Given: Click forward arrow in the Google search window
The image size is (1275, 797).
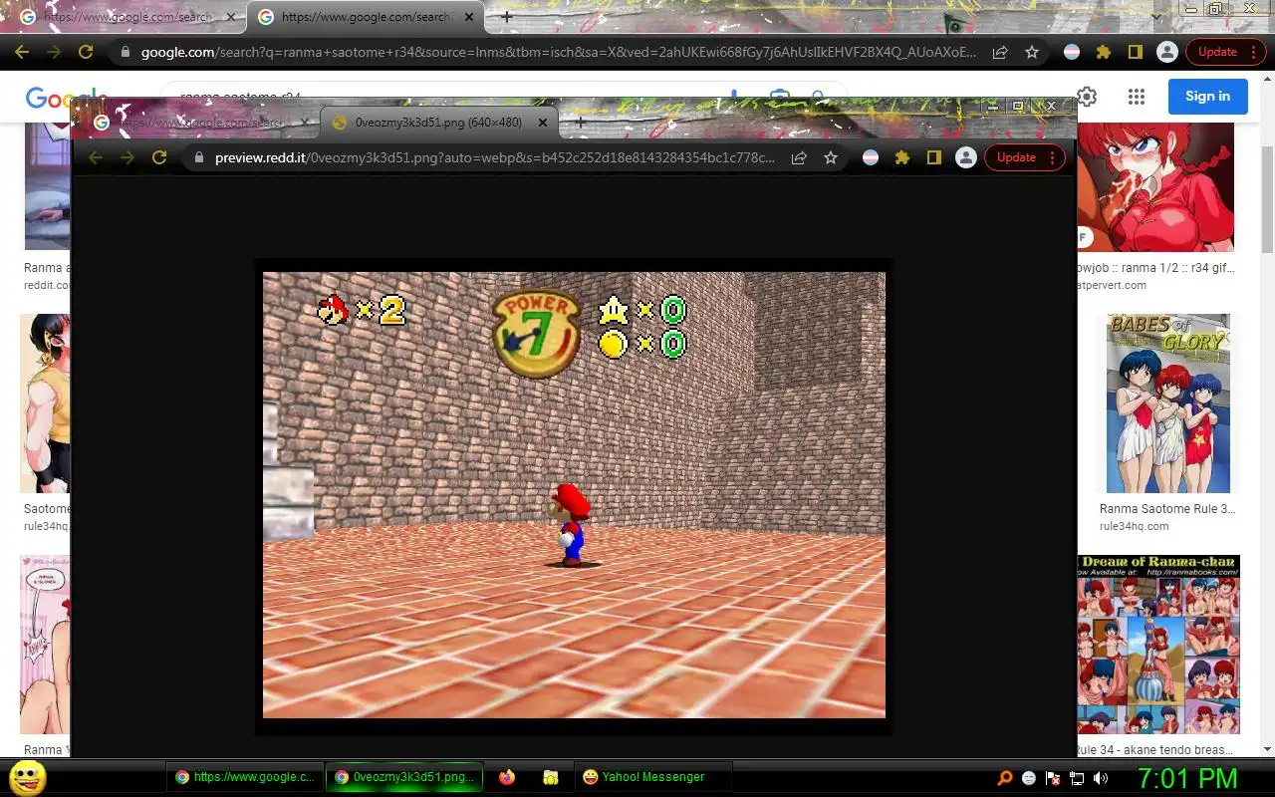Looking at the screenshot, I should tap(54, 52).
